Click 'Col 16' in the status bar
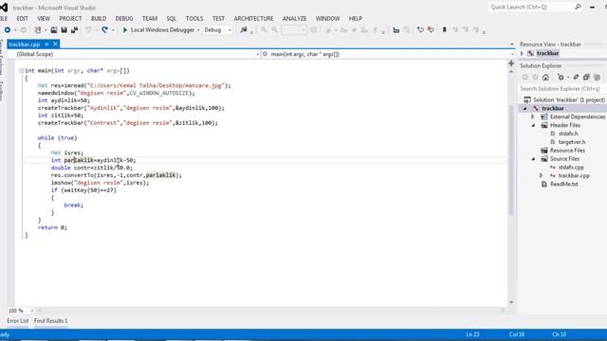This screenshot has width=607, height=341. (x=517, y=334)
